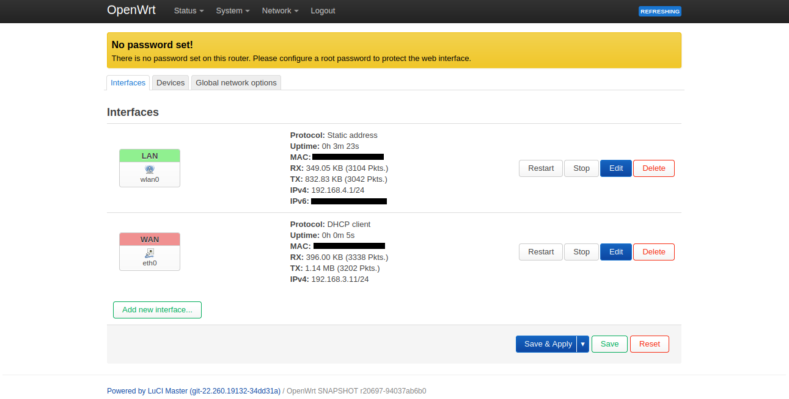This screenshot has height=399, width=789.
Task: Click the red Reset button
Action: [649, 344]
